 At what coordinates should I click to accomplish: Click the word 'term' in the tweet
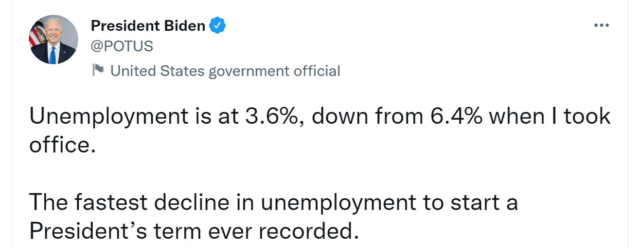180,232
